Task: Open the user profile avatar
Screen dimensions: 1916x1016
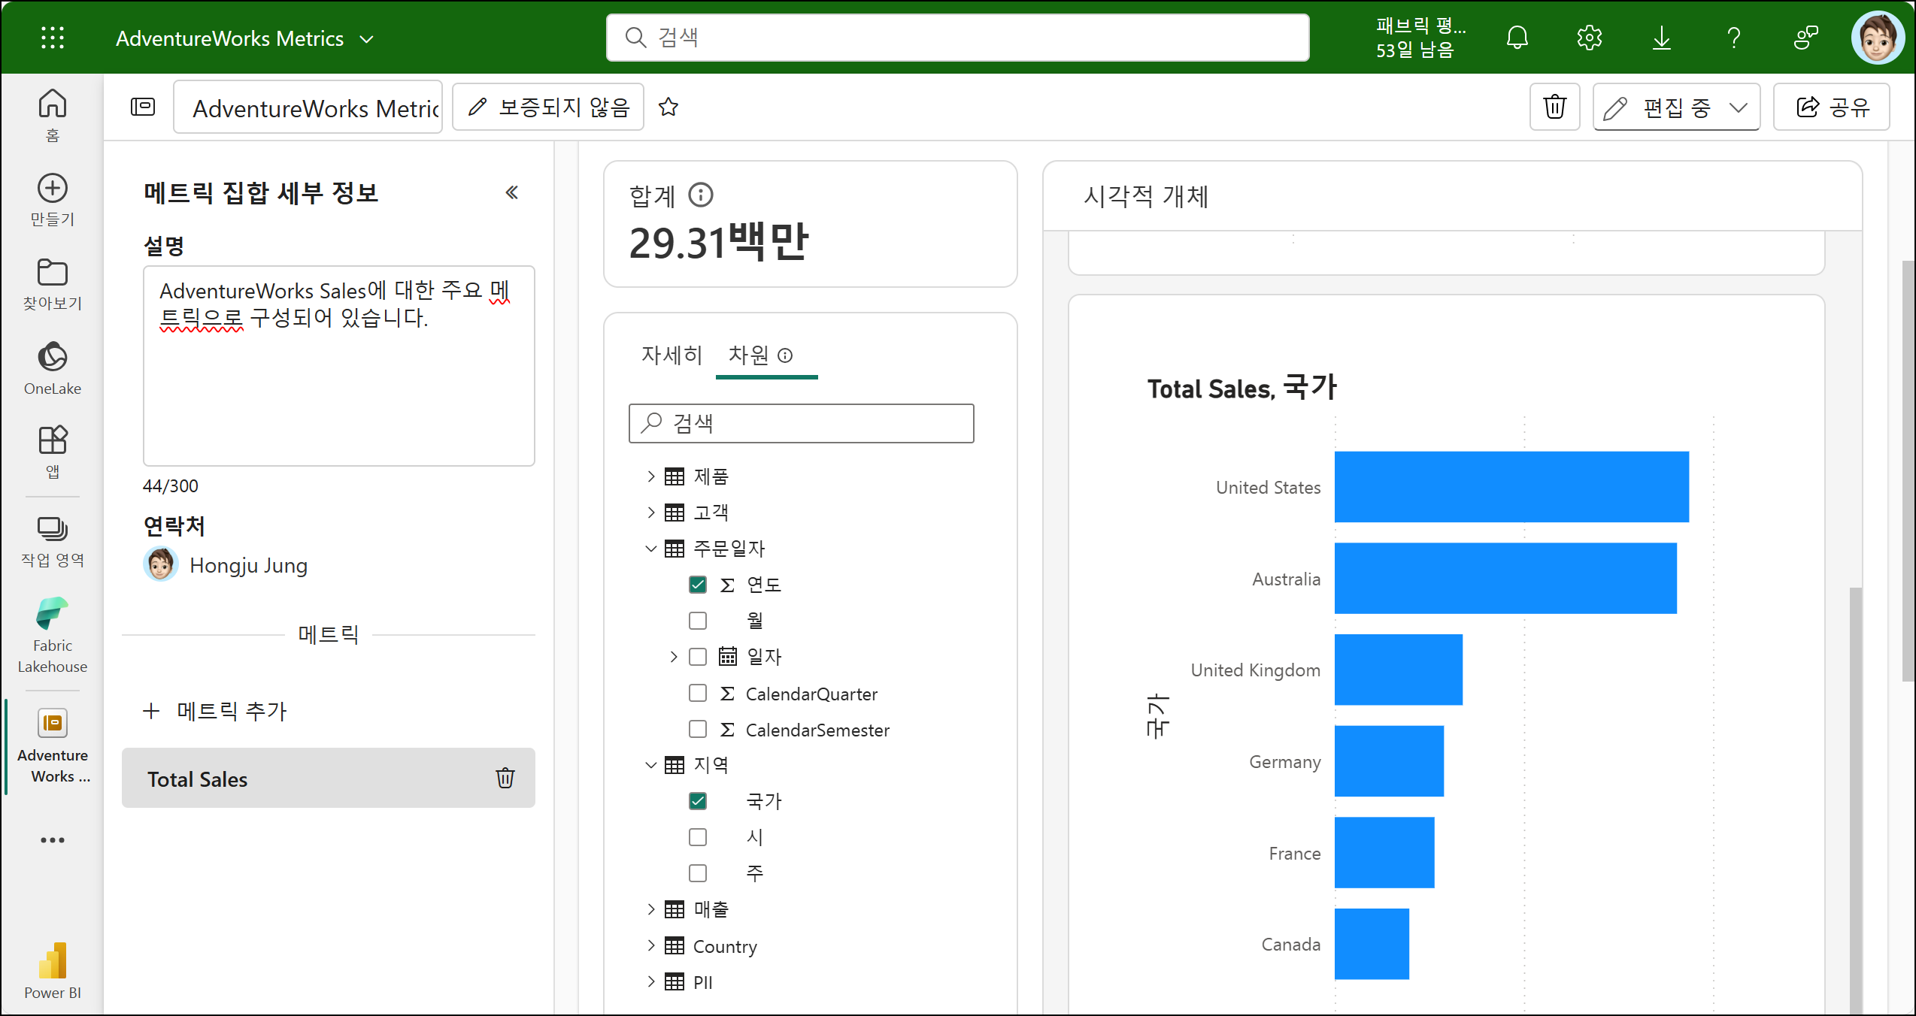Action: [1878, 38]
